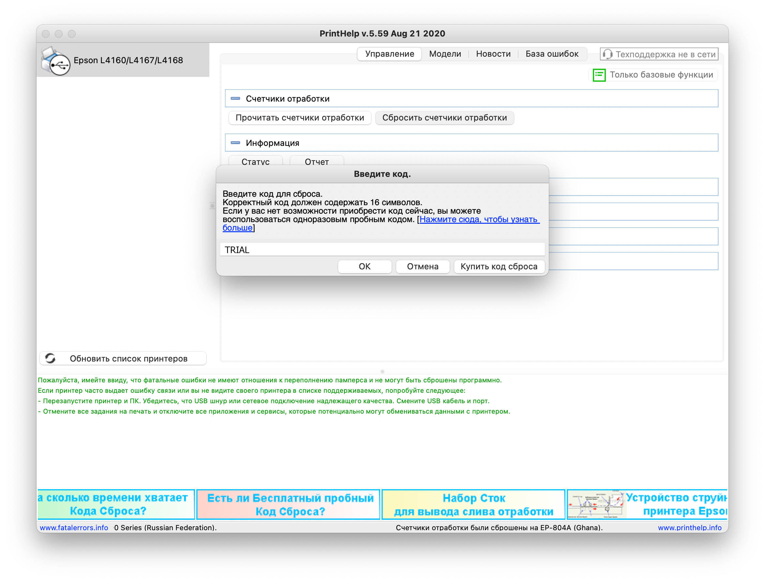Open the Устройство струйного принтера banner
The width and height of the screenshot is (765, 581).
[647, 504]
